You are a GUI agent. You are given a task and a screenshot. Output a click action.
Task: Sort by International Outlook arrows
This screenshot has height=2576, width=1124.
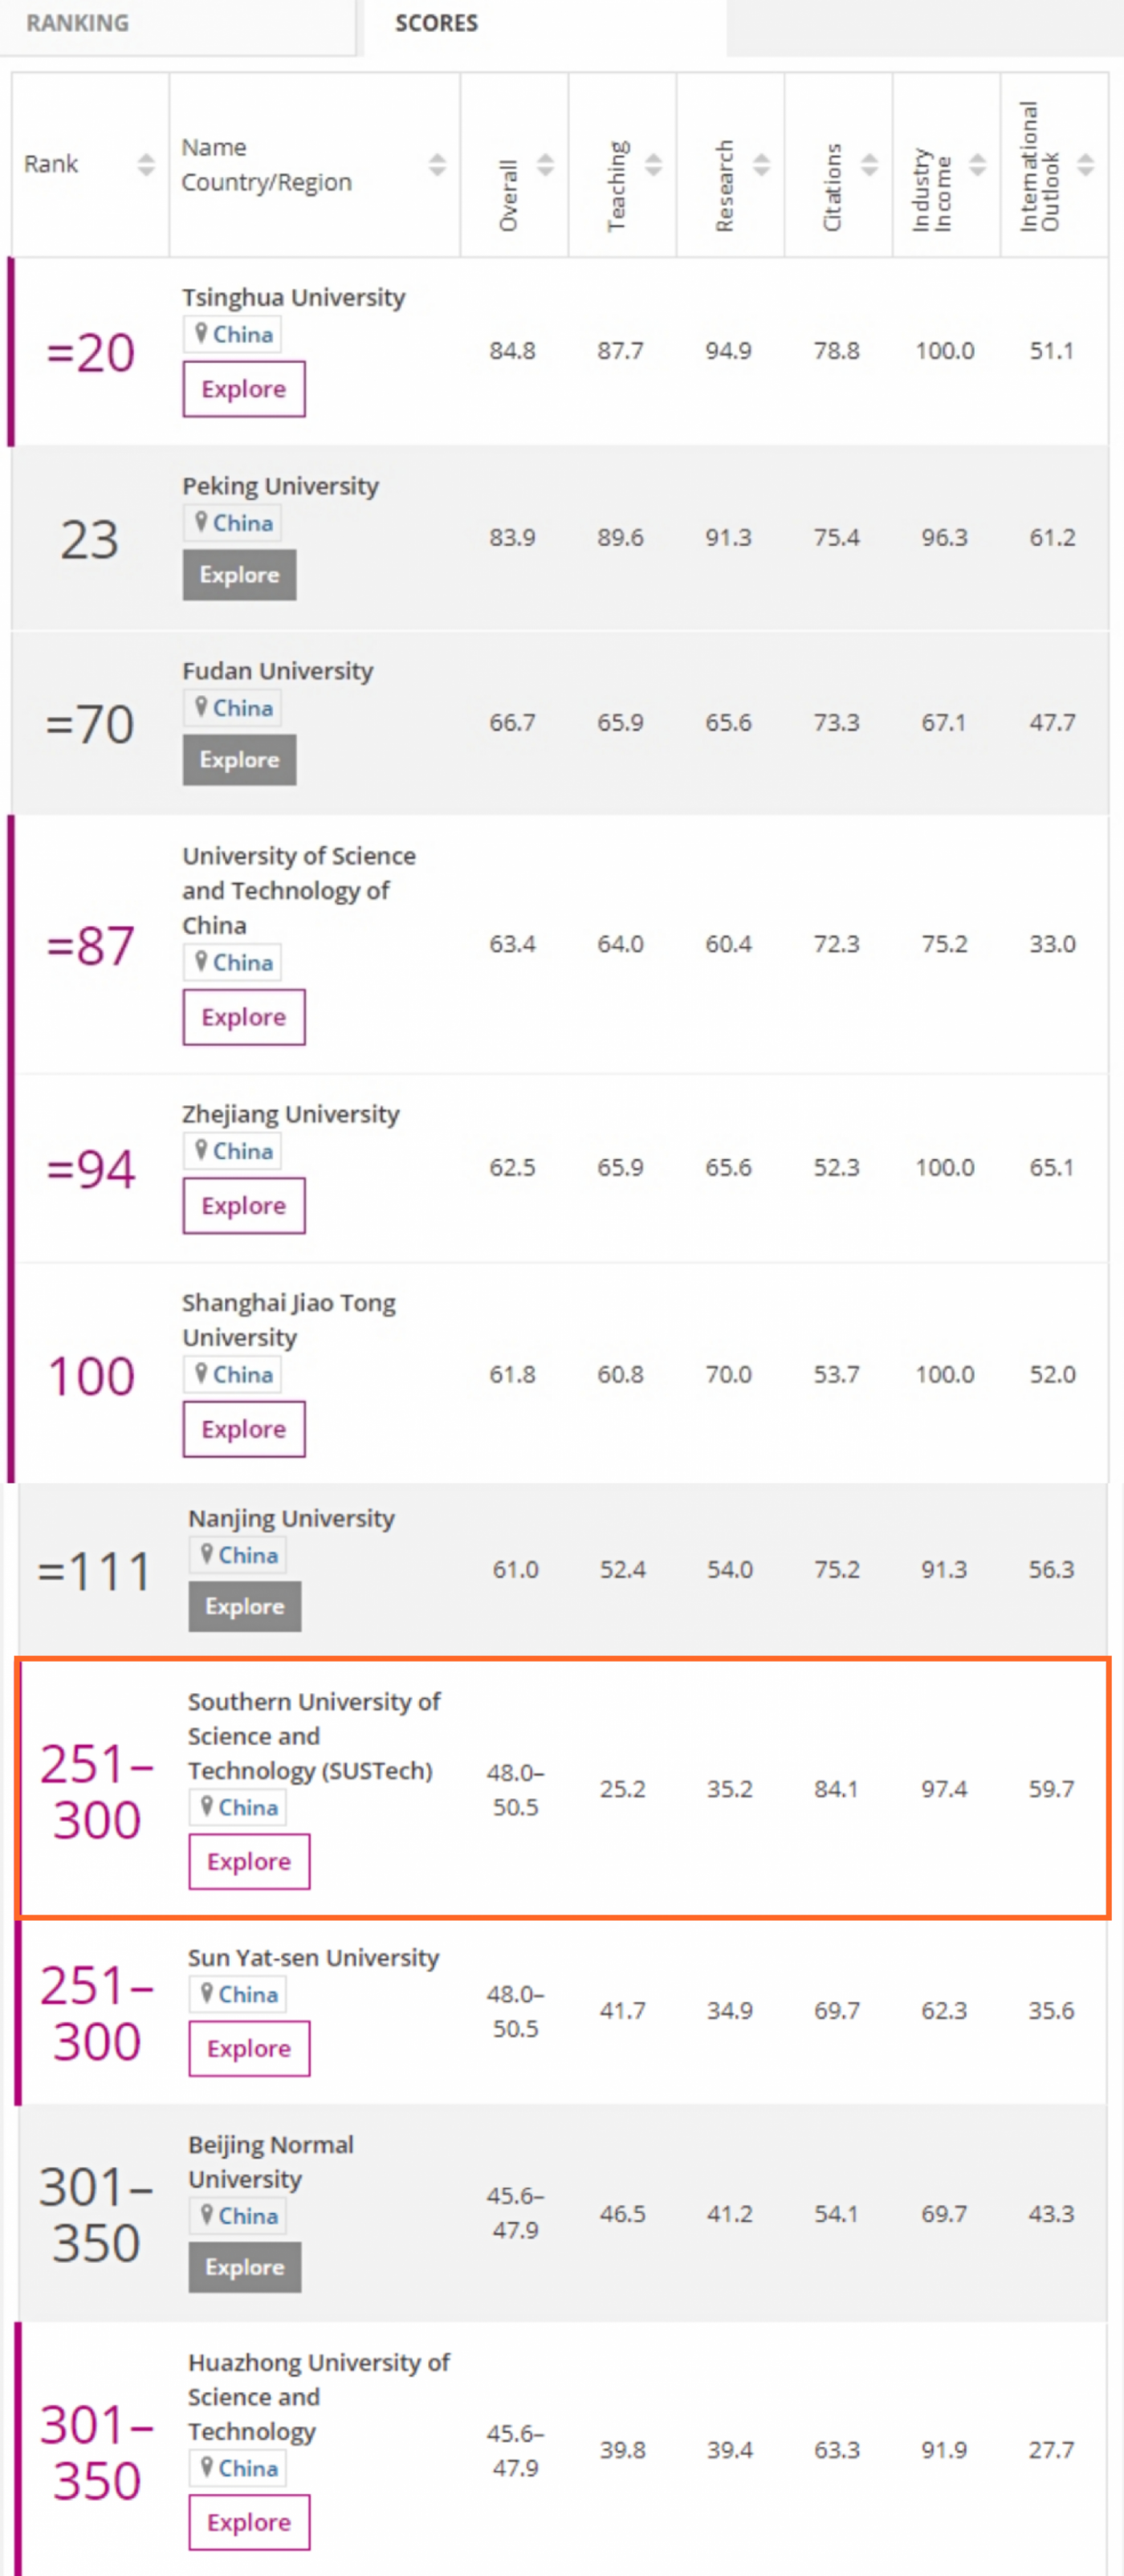(x=1085, y=165)
